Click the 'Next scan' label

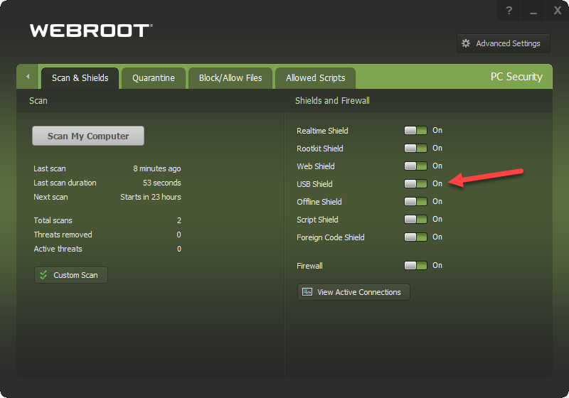coord(50,197)
